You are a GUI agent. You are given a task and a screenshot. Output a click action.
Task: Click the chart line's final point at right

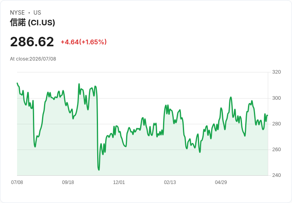pyautogui.click(x=267, y=116)
